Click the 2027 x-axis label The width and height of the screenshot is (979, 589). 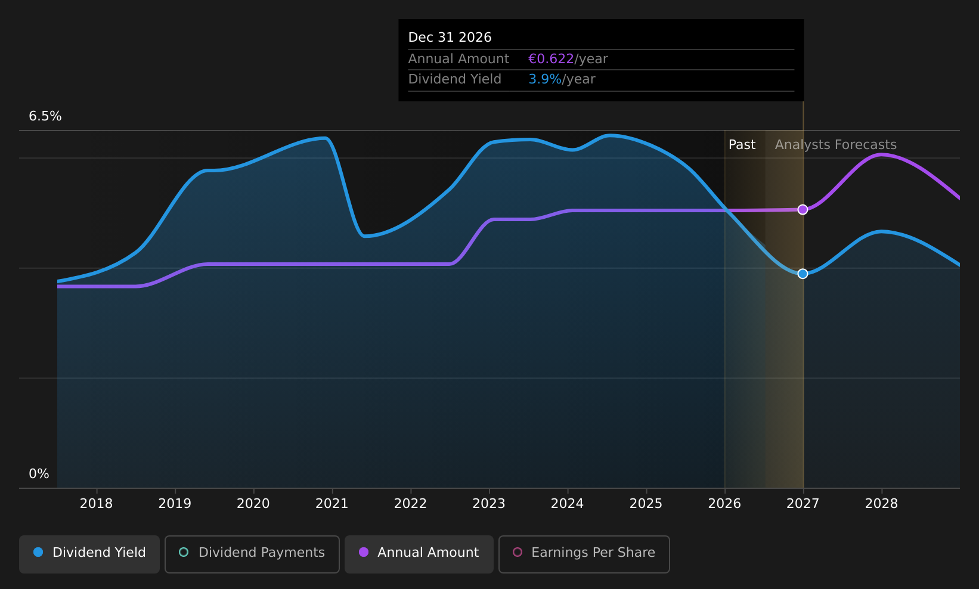click(803, 504)
